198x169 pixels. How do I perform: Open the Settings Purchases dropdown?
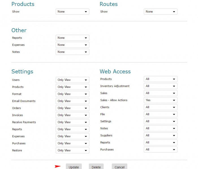[x=72, y=143]
